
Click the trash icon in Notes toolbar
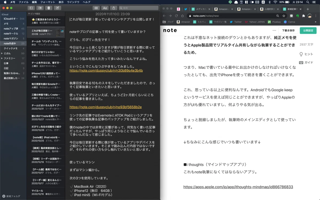click(49, 8)
